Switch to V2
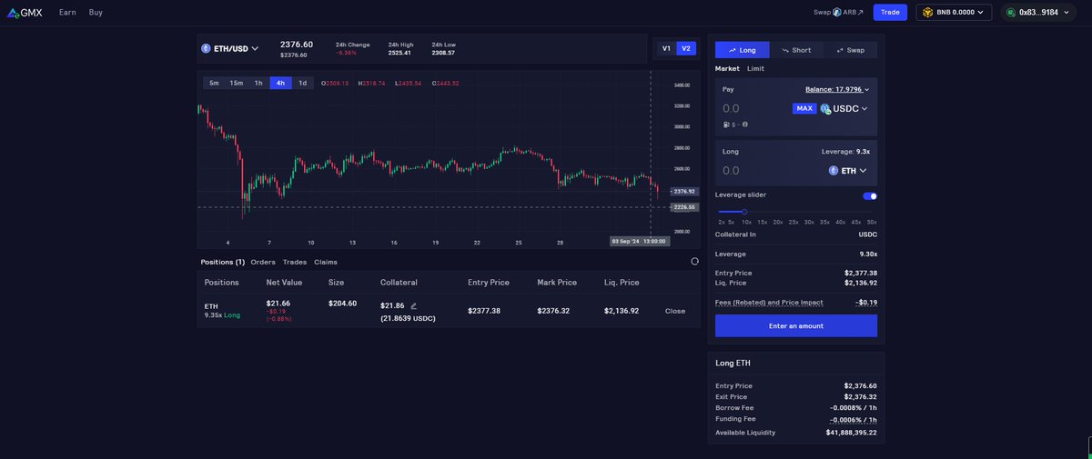This screenshot has width=1092, height=459. [x=686, y=48]
